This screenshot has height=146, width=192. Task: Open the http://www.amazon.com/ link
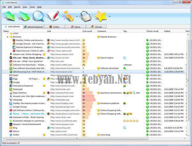62,54
